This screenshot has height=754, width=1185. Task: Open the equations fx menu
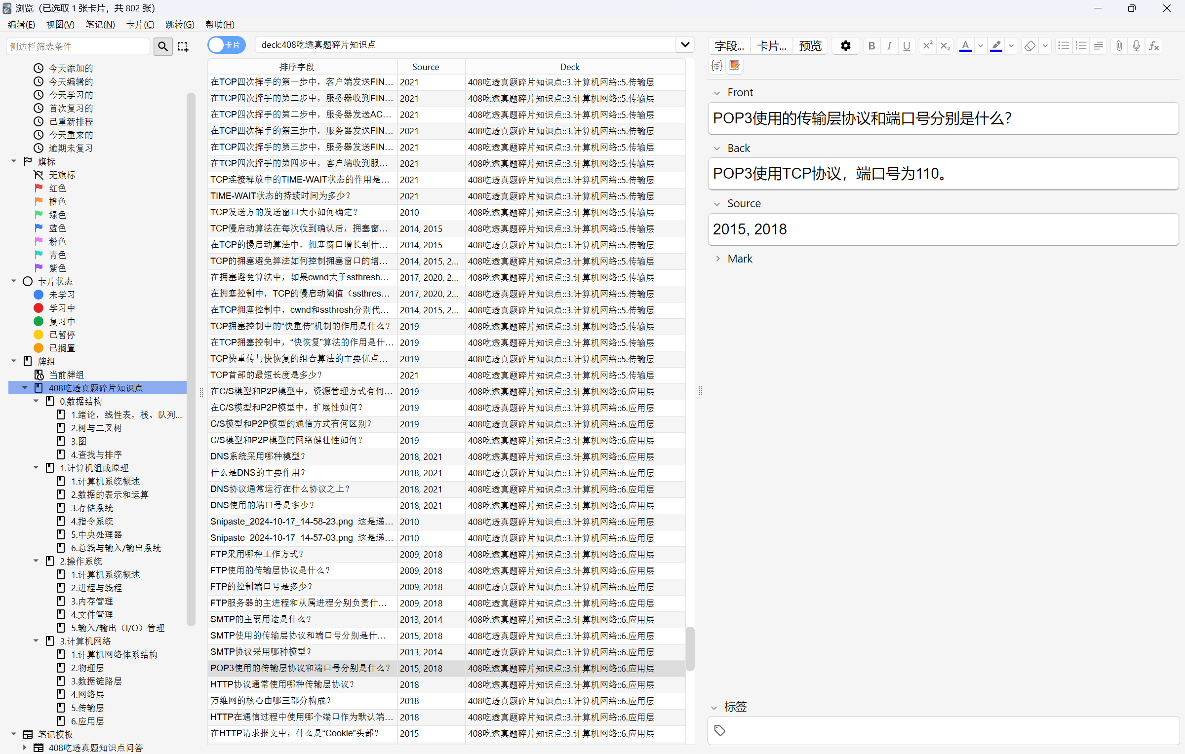click(1154, 46)
